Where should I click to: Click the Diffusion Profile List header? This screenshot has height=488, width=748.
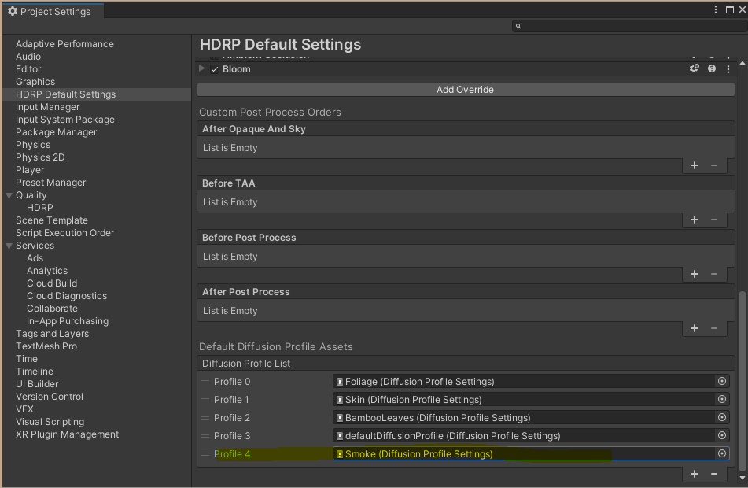[466, 364]
